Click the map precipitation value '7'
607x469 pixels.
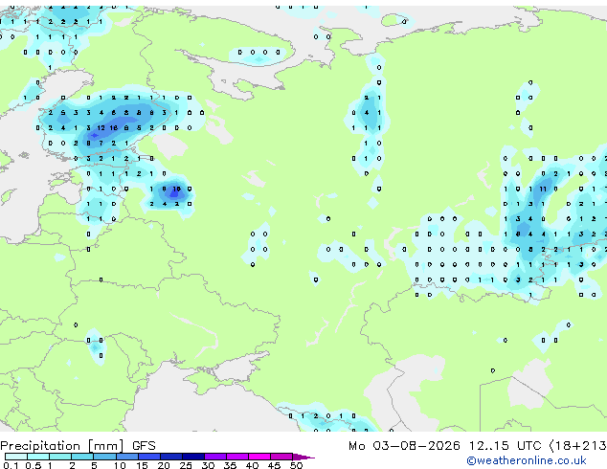[101, 144]
